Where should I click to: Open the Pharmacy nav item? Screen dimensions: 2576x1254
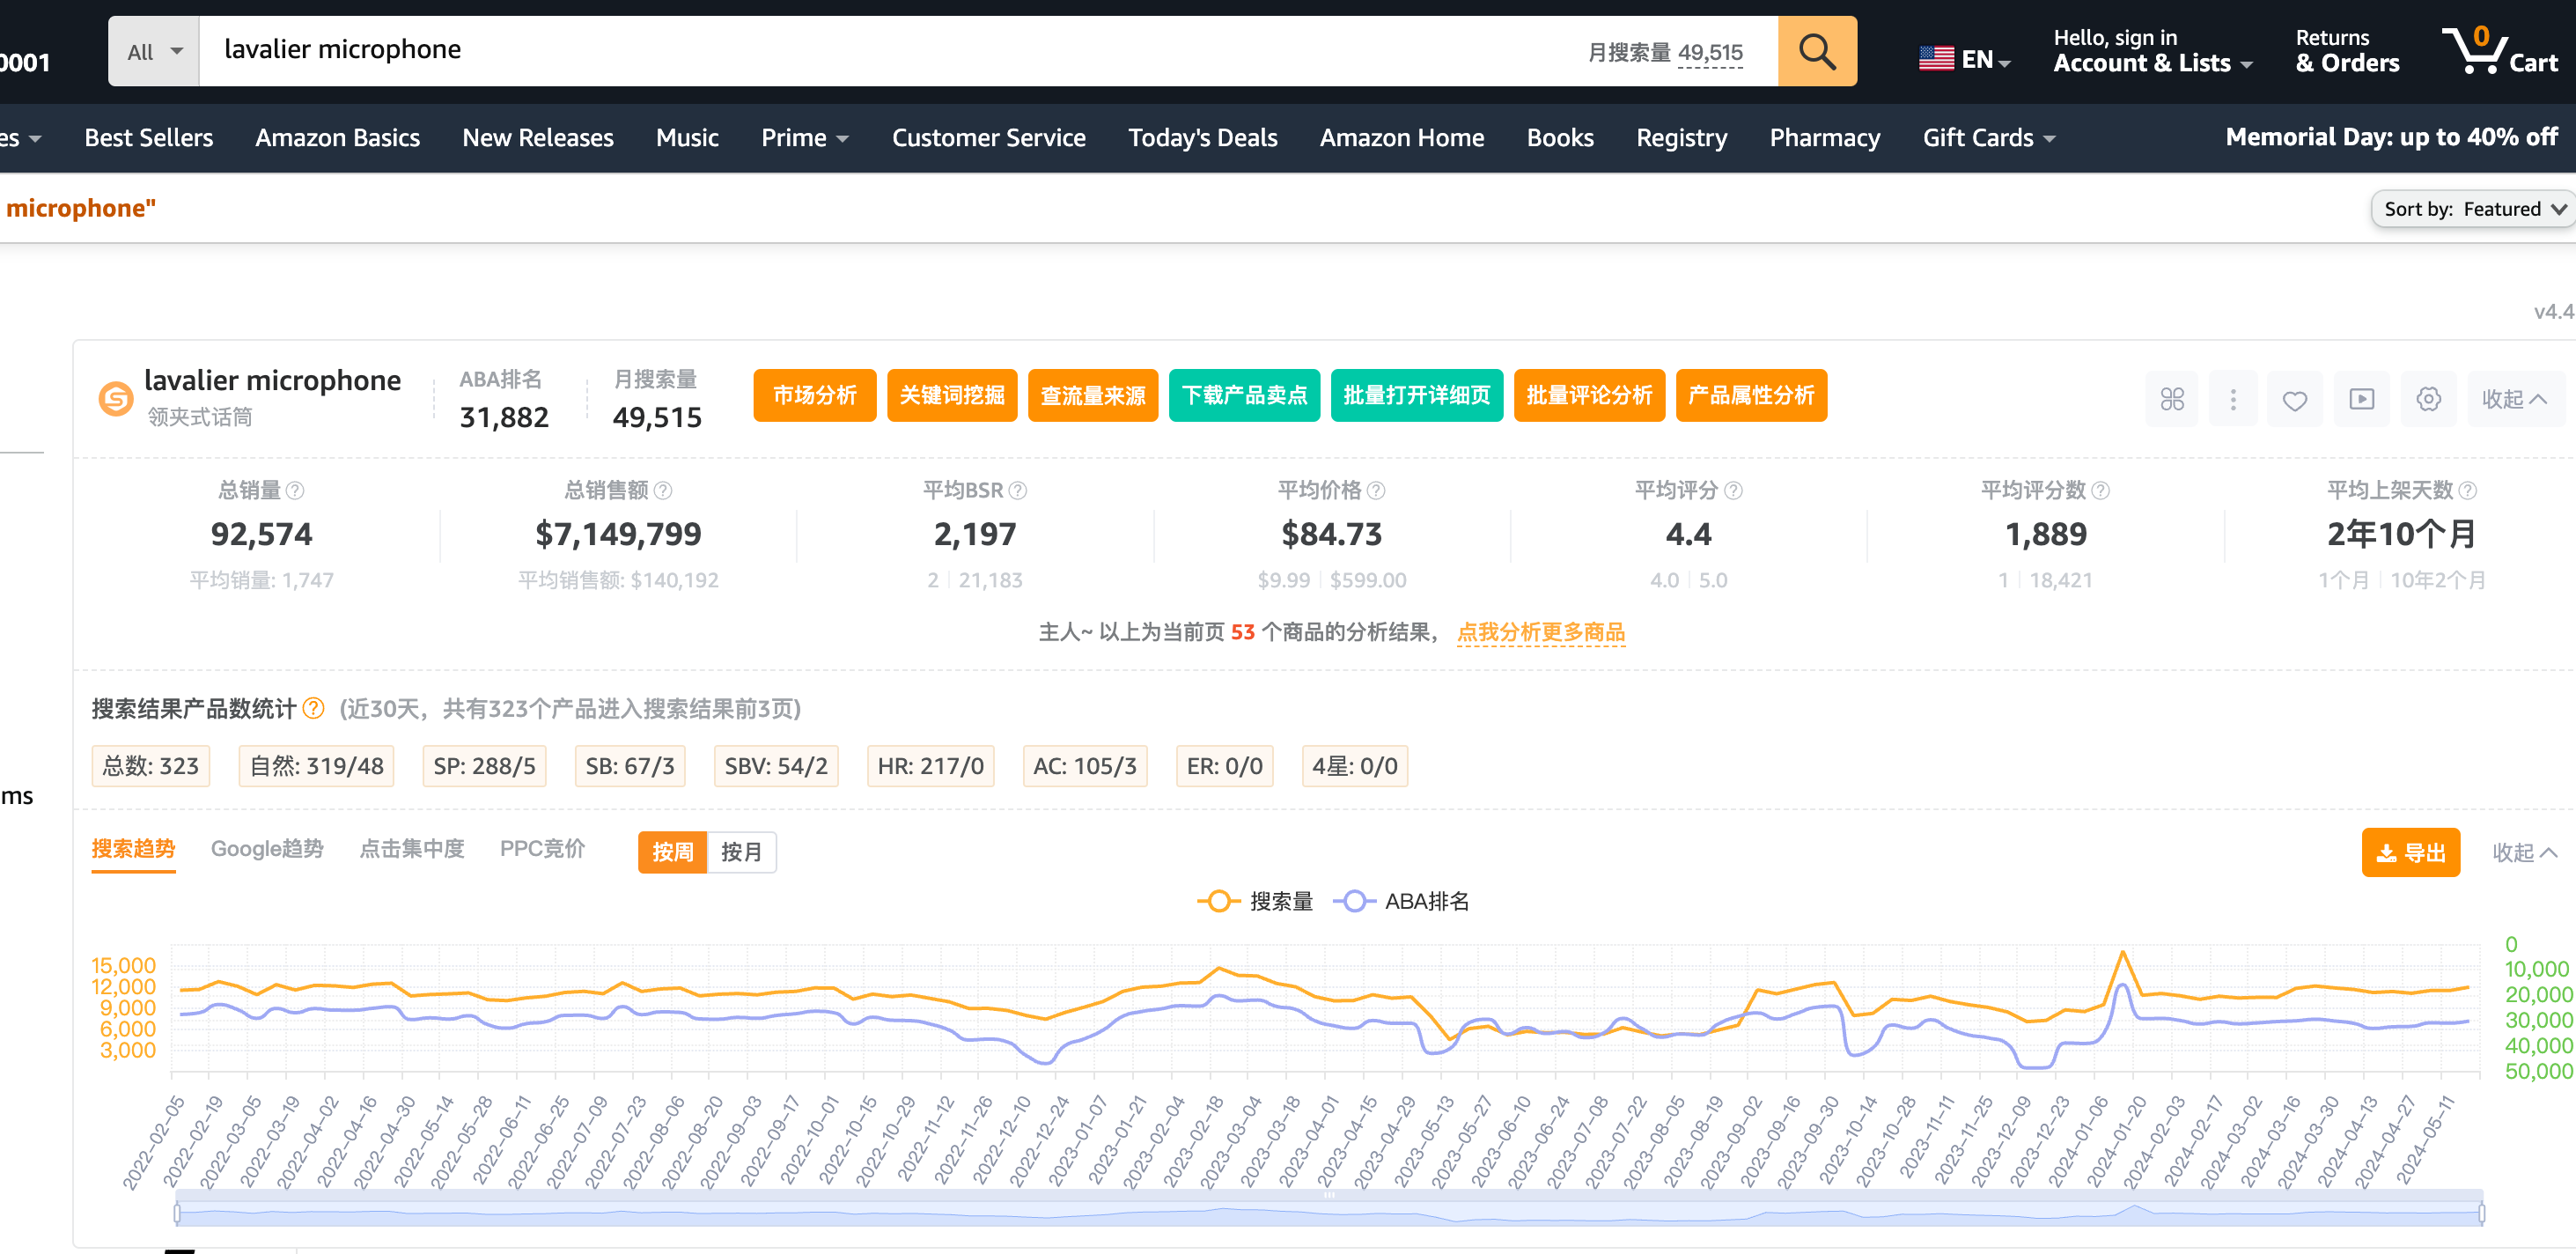(x=1824, y=138)
